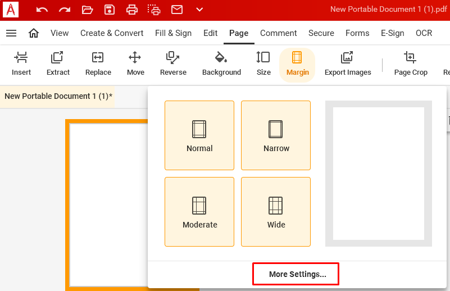Click the application logo icon

11,10
